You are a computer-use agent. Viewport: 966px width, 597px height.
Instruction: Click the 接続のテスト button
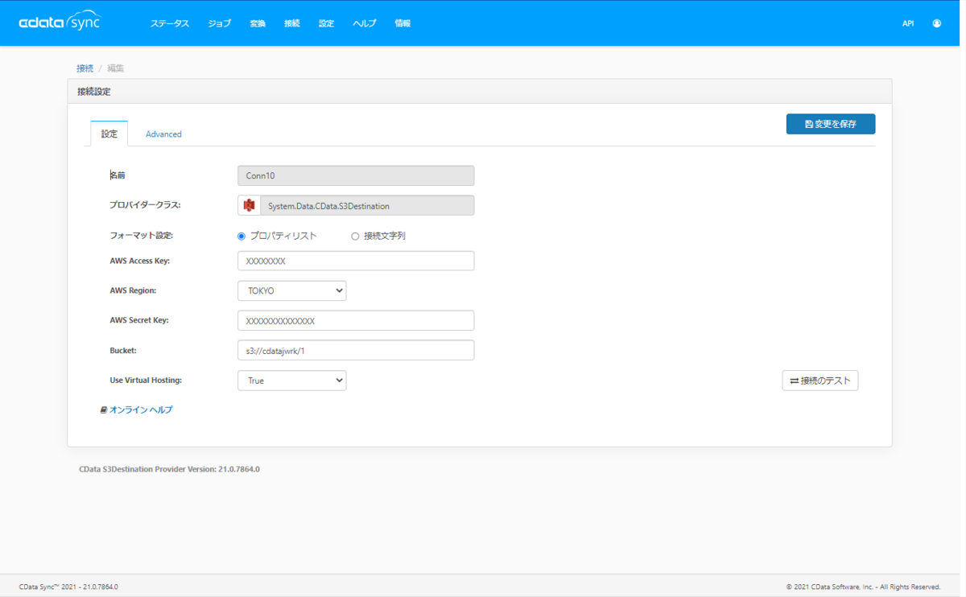(820, 381)
